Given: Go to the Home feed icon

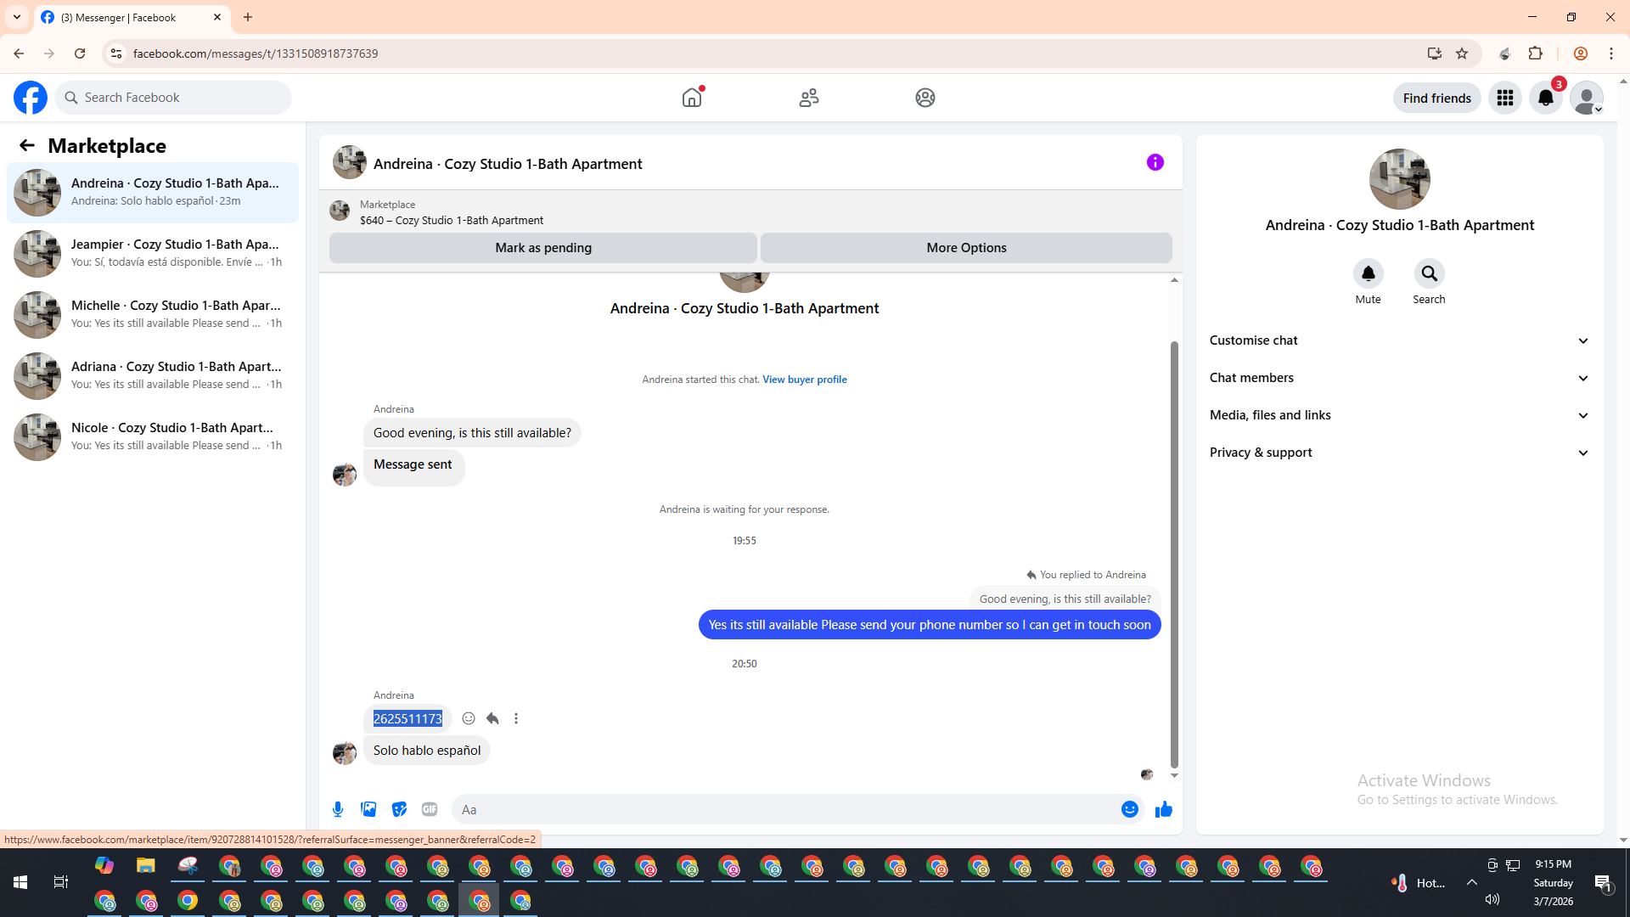Looking at the screenshot, I should coord(692,98).
